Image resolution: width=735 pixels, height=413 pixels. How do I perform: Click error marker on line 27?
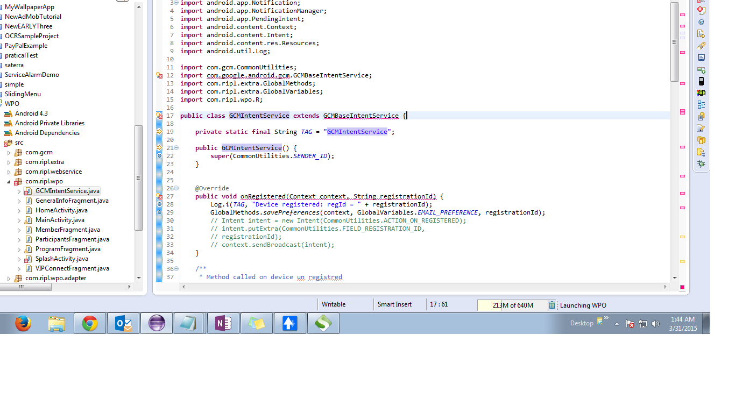pyautogui.click(x=159, y=196)
